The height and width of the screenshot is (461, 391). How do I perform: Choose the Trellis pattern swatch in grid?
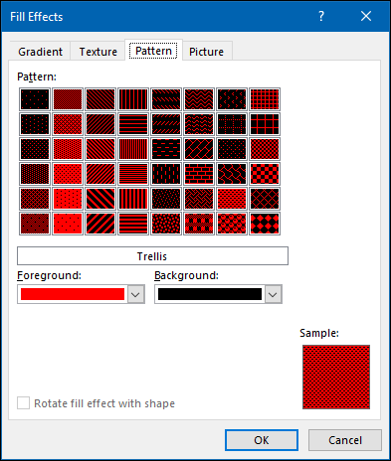(x=232, y=199)
